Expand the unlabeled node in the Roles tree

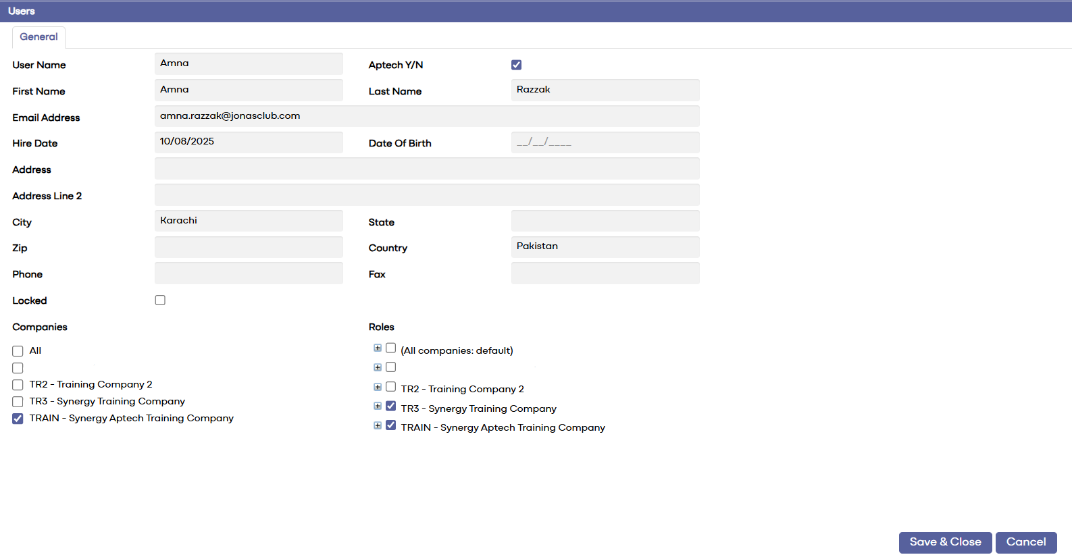pos(378,367)
